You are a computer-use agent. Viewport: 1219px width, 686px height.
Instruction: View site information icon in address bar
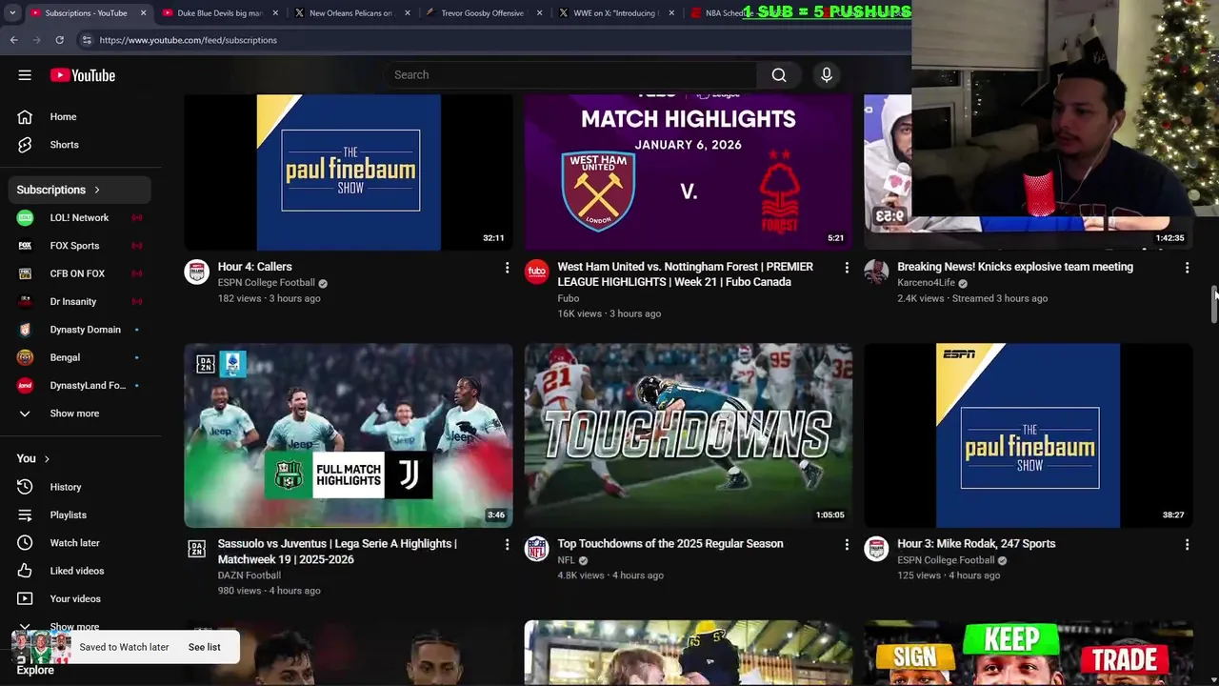pos(86,40)
